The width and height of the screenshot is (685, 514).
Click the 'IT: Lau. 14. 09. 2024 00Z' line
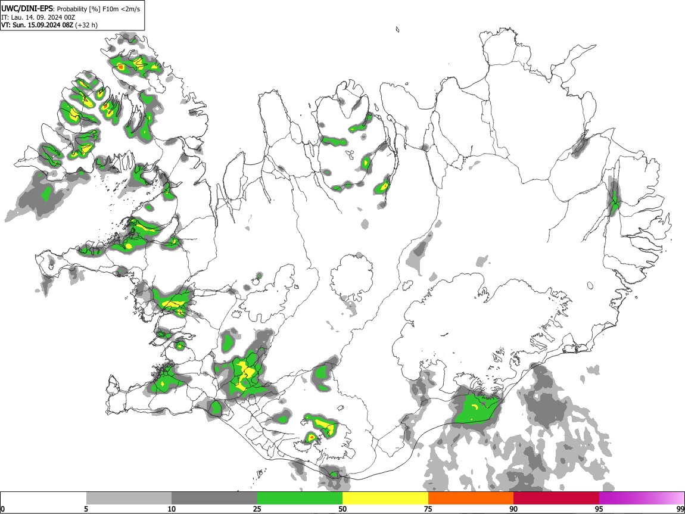(38, 17)
